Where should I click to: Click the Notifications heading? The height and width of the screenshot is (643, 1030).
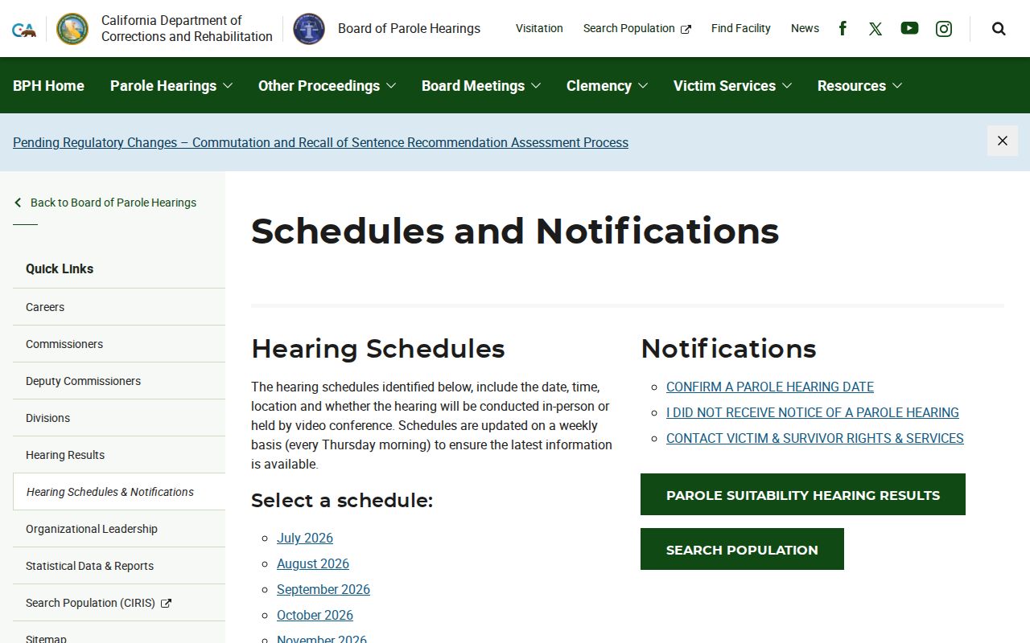point(728,348)
